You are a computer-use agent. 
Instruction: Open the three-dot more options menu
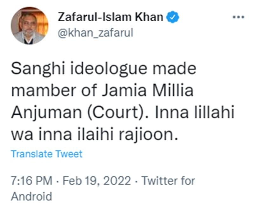(x=238, y=17)
